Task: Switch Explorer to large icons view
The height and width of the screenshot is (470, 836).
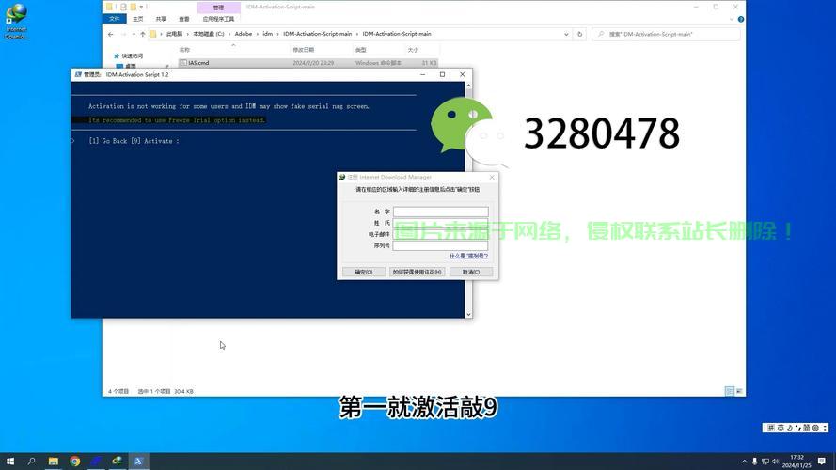Action: coord(739,391)
